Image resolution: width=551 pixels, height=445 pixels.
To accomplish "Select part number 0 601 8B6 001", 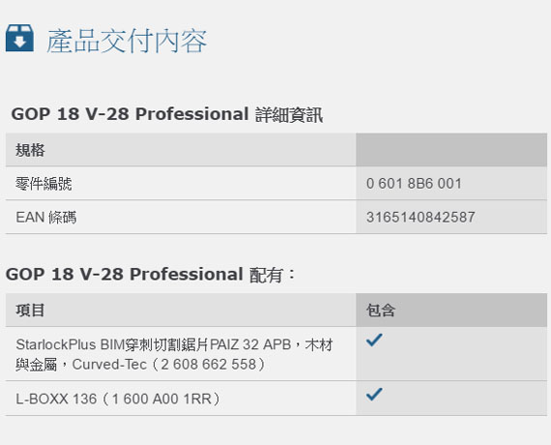I will [x=414, y=184].
